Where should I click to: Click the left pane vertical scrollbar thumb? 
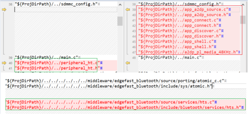[x=120, y=21]
